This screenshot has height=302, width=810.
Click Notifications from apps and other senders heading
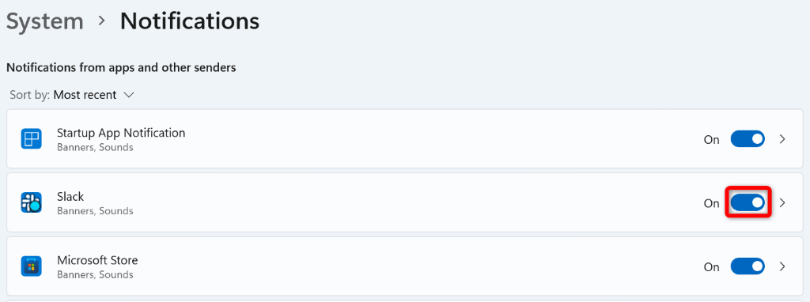coord(121,68)
